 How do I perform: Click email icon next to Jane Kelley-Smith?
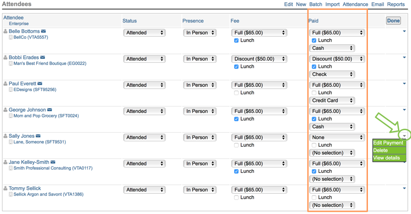53,162
